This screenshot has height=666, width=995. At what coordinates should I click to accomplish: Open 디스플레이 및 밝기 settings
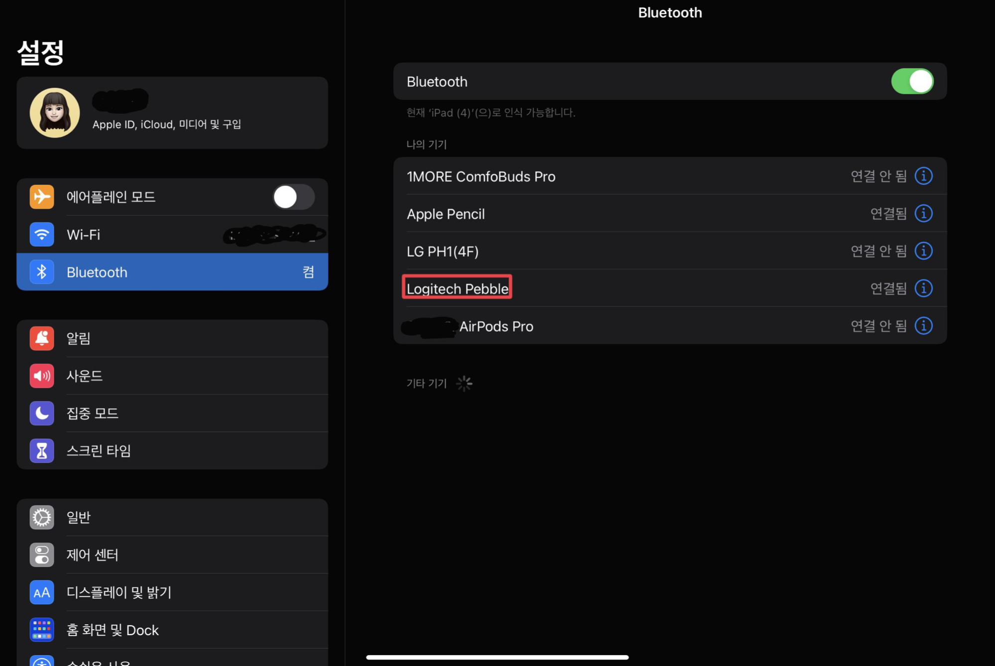(x=172, y=592)
